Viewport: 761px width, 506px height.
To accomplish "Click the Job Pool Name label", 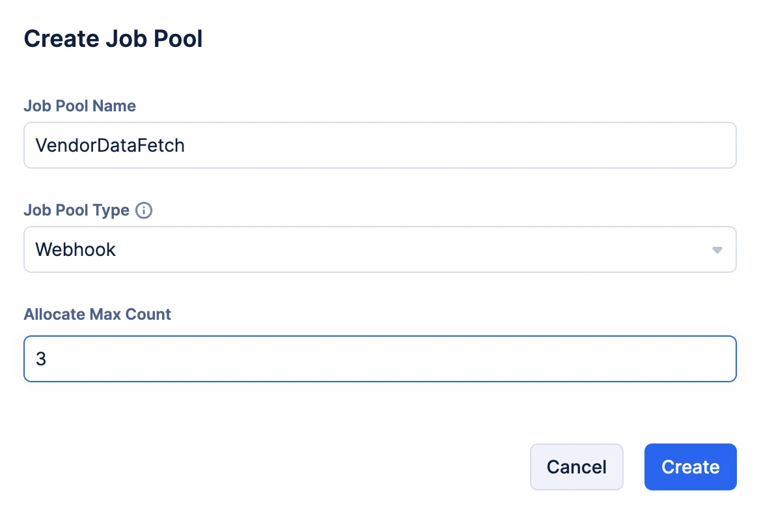I will coord(80,106).
